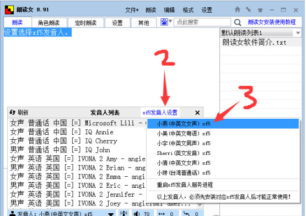Choose 小琳(台湾普通话) xf5 from menu

223,173
